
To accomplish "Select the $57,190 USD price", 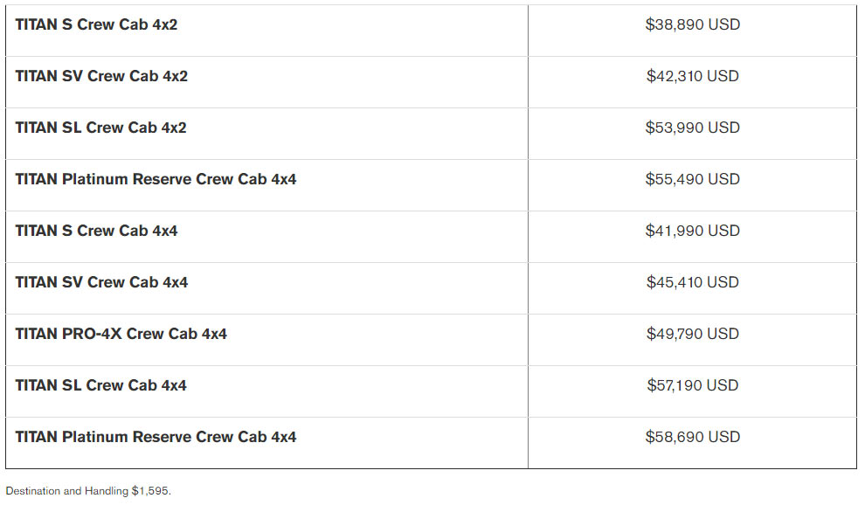I will pyautogui.click(x=692, y=385).
